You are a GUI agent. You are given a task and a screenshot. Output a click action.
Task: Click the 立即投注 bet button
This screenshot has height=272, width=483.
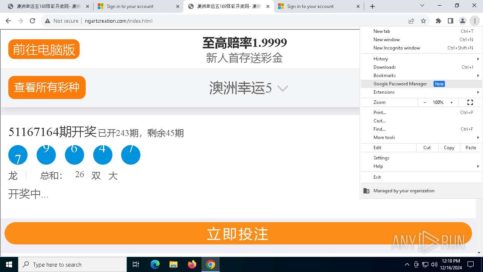point(238,233)
